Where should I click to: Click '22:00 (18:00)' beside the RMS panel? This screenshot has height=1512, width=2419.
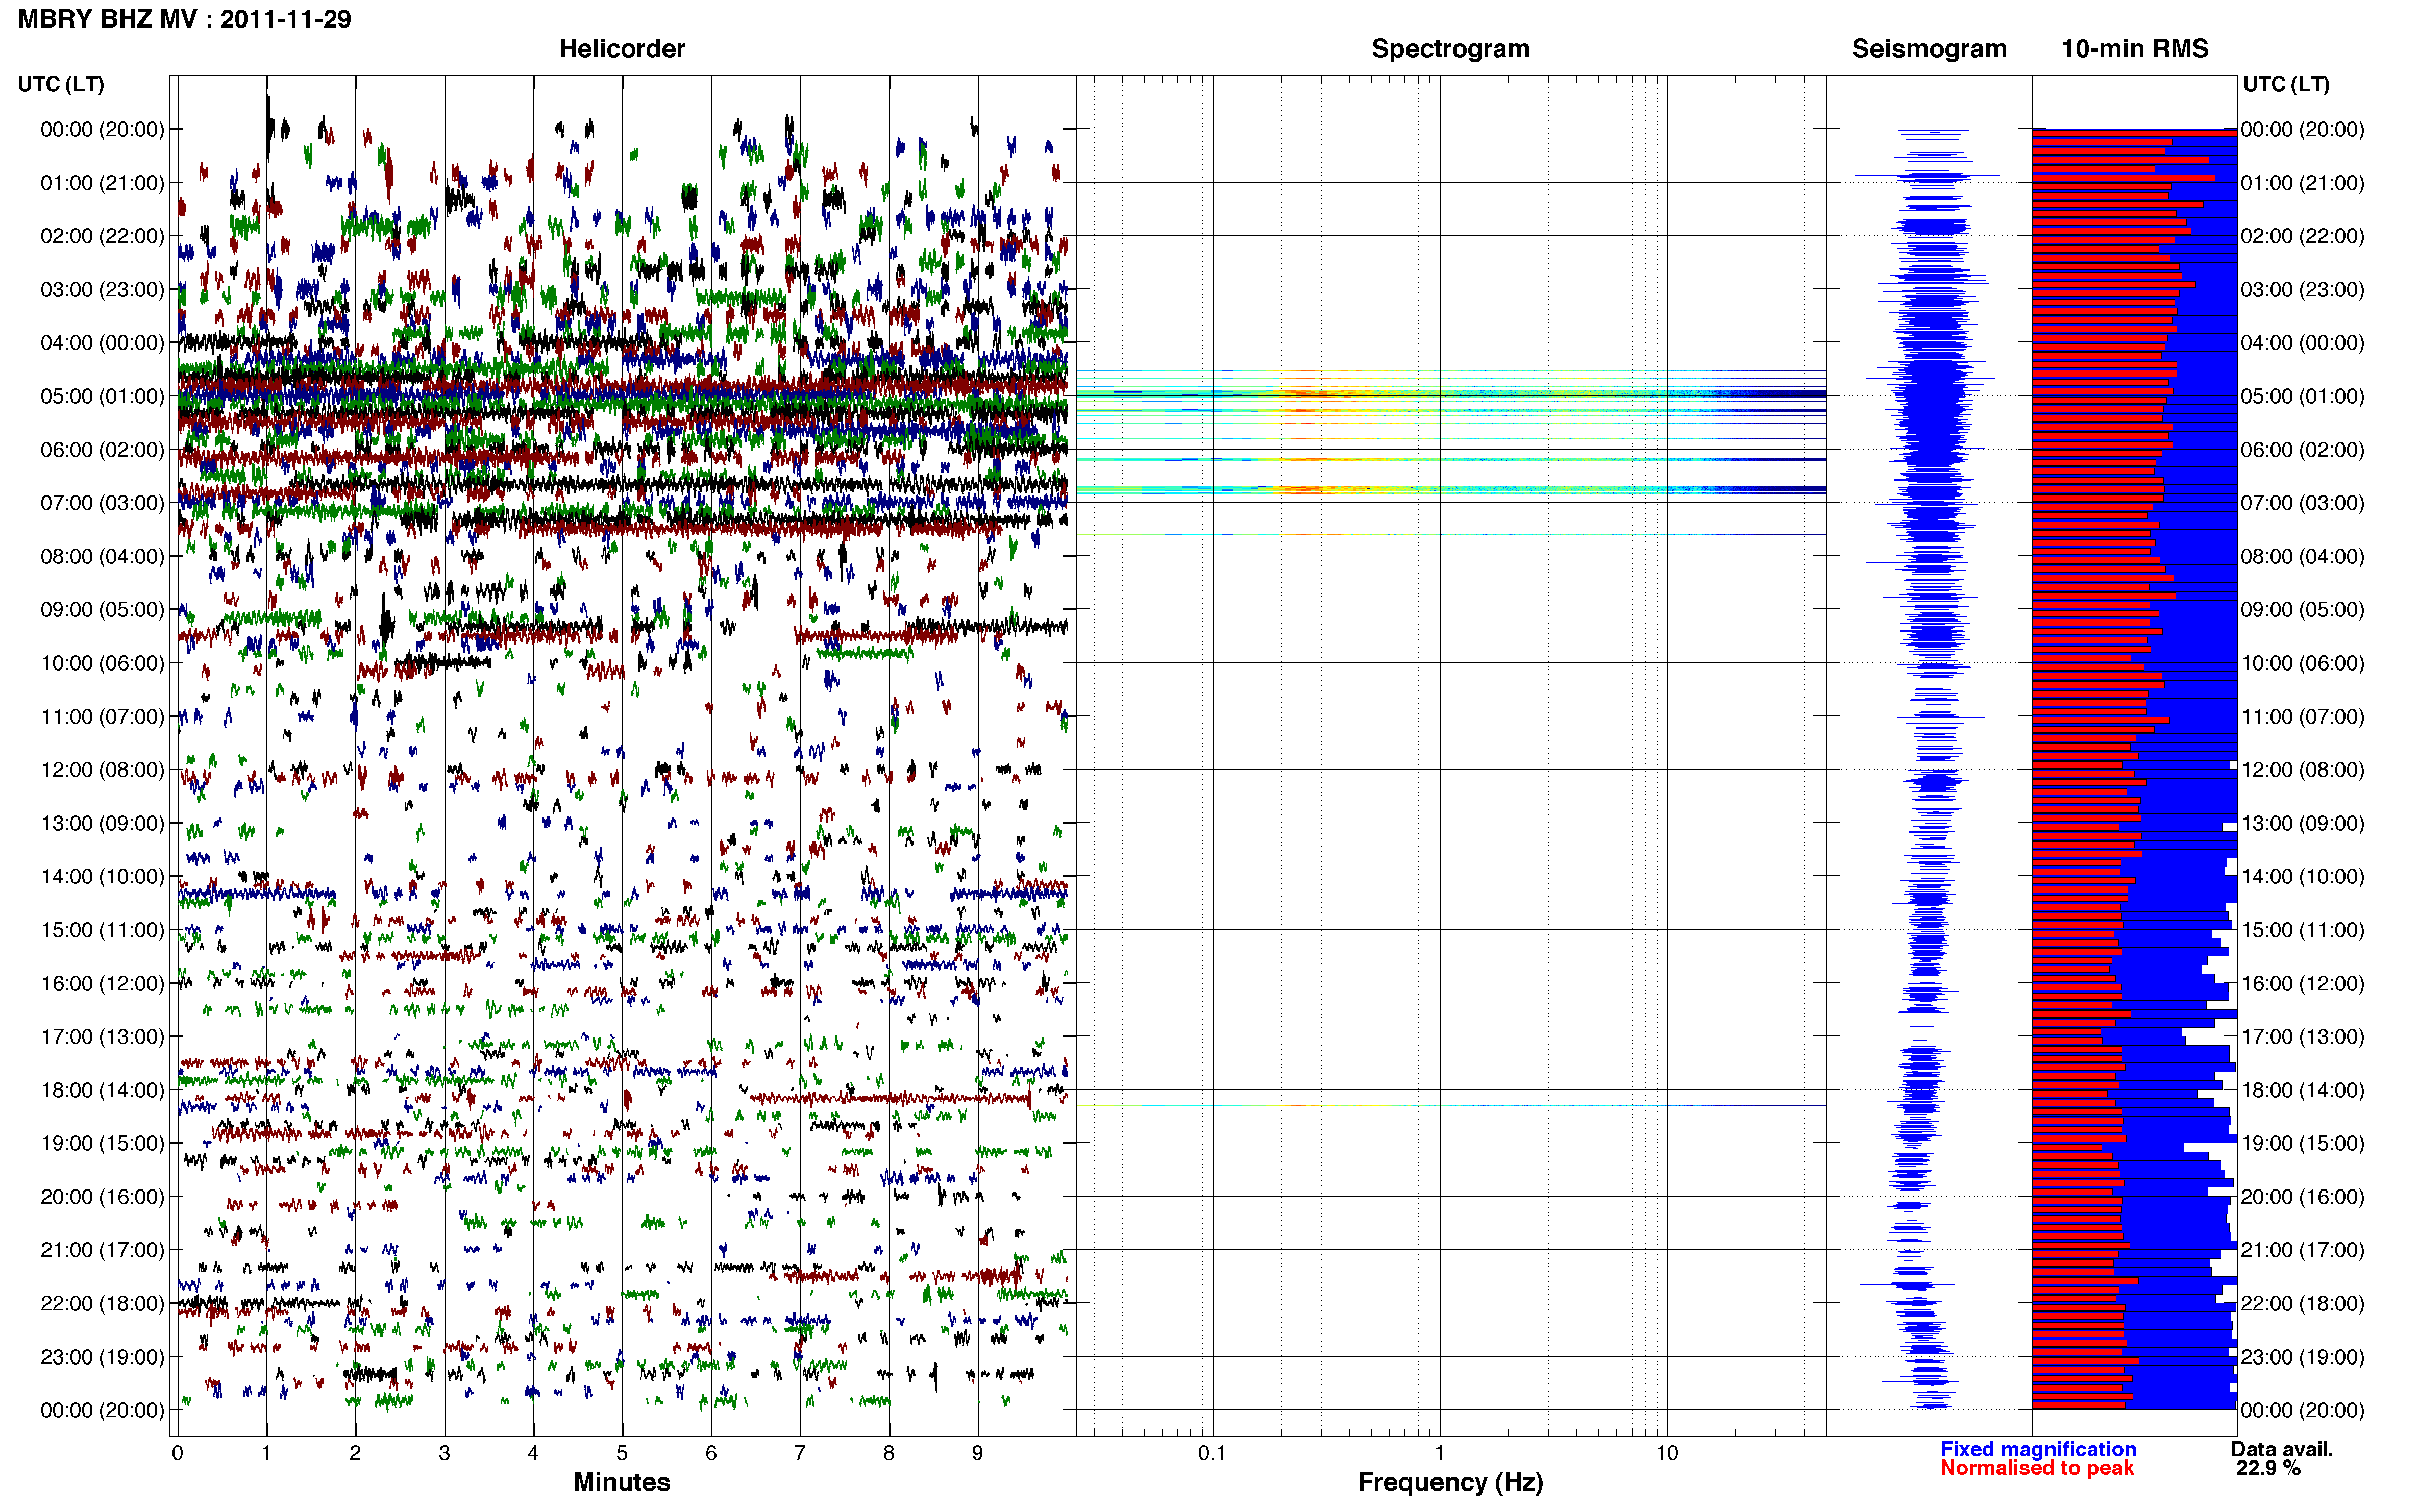tap(2302, 1304)
